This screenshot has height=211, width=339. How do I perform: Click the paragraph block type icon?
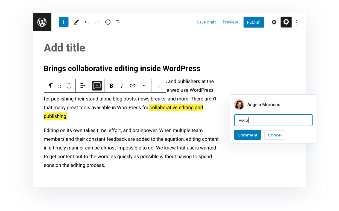click(x=51, y=86)
